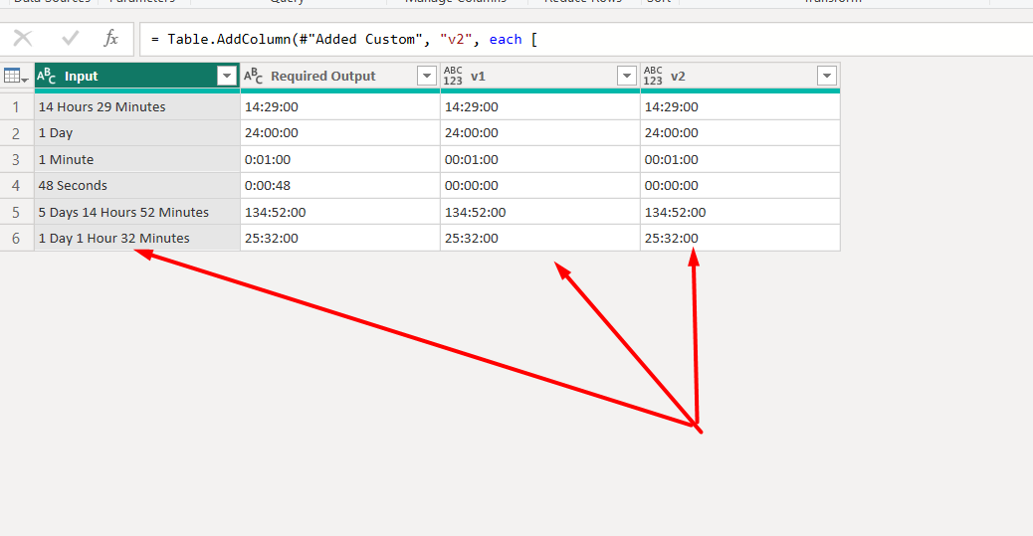The image size is (1033, 536).
Task: Select row number 1
Action: [x=17, y=106]
